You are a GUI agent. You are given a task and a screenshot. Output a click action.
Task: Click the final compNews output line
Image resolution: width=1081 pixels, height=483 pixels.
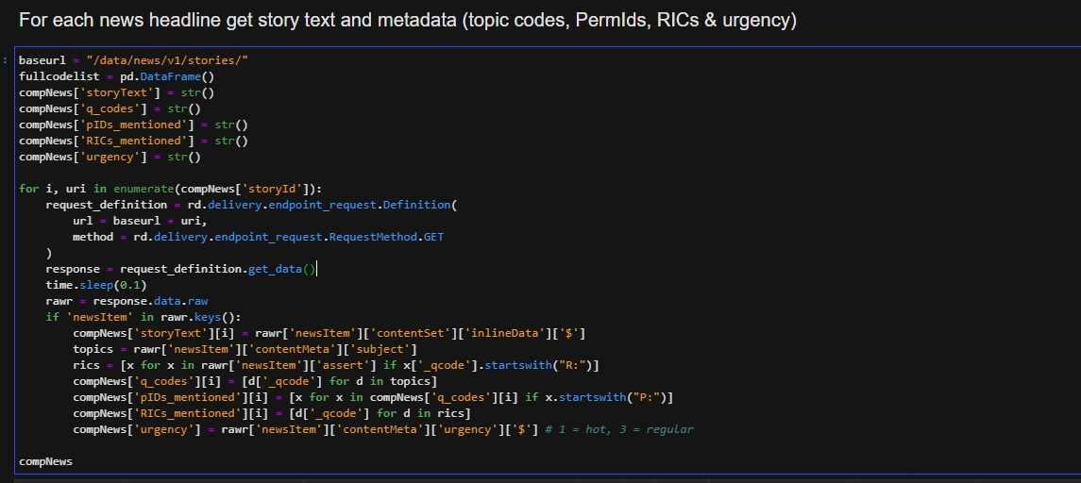[45, 461]
